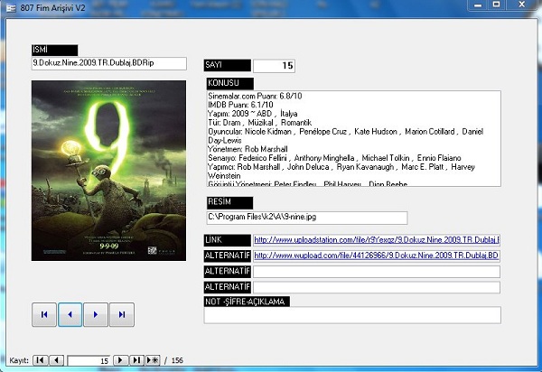Jump to last record using large form button
The image size is (542, 372).
[x=122, y=314]
